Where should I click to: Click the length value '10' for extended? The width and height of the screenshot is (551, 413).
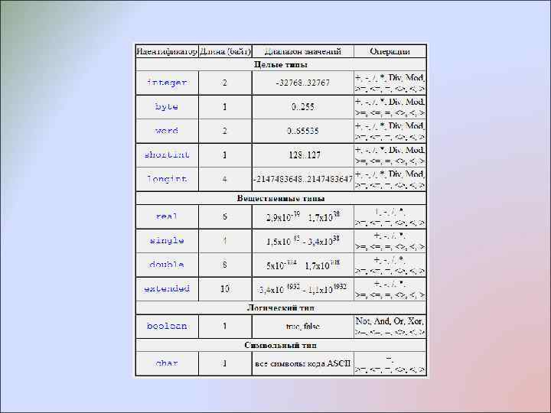pyautogui.click(x=225, y=289)
